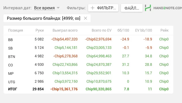The width and height of the screenshot is (182, 103).
Task: Sort by бб/100 column header
Action: pyautogui.click(x=123, y=30)
